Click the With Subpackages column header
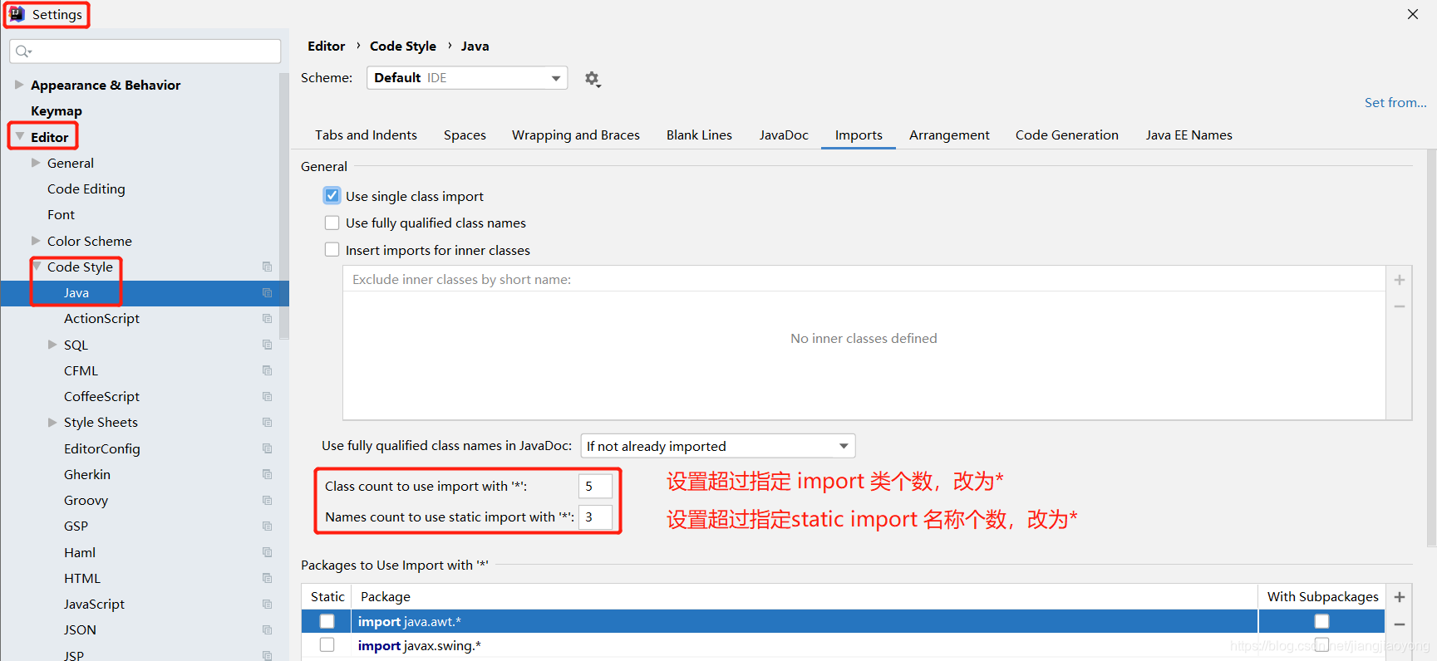Image resolution: width=1437 pixels, height=661 pixels. tap(1322, 596)
